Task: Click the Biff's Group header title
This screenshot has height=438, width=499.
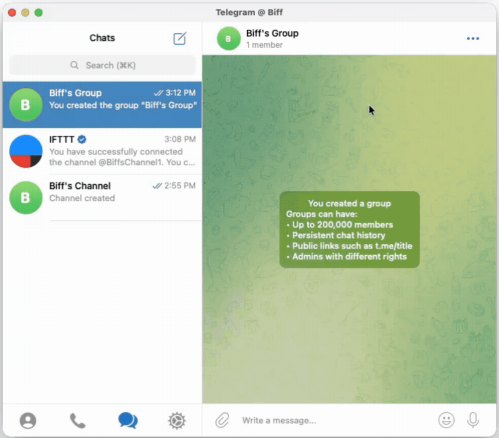Action: [x=272, y=33]
